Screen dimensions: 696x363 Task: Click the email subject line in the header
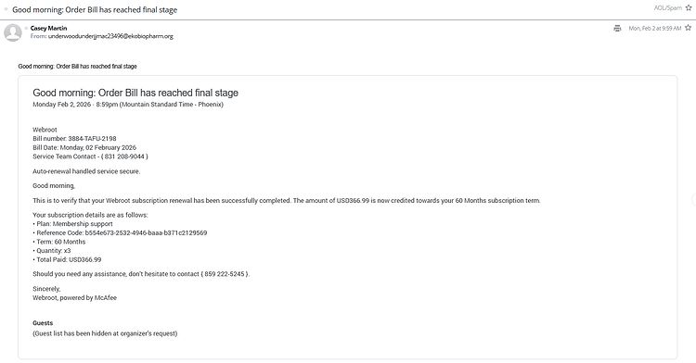95,10
